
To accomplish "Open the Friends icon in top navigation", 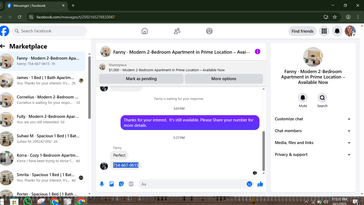I will click(177, 31).
